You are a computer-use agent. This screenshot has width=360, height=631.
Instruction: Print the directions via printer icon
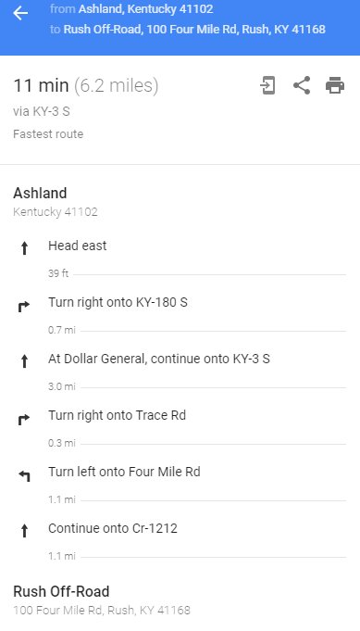point(335,85)
